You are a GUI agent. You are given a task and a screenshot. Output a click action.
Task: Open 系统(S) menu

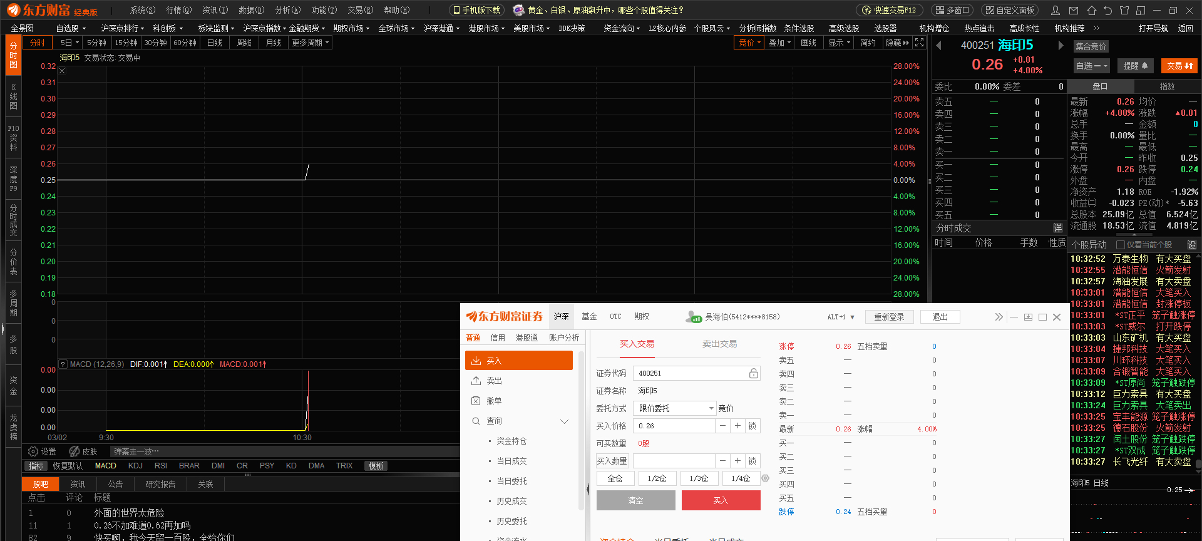143,10
